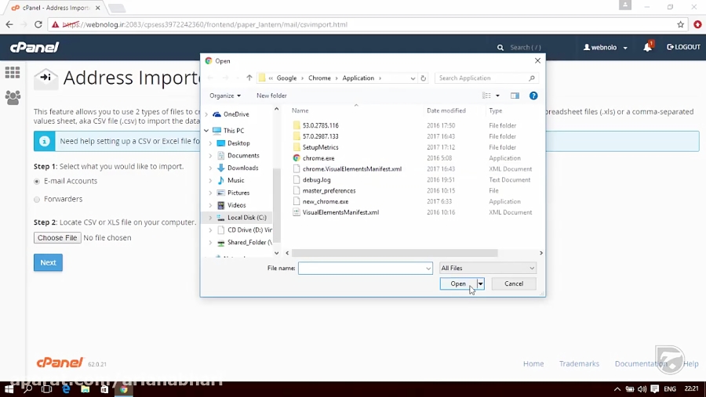Select master_preferences in the file list
This screenshot has width=706, height=397.
click(x=329, y=190)
